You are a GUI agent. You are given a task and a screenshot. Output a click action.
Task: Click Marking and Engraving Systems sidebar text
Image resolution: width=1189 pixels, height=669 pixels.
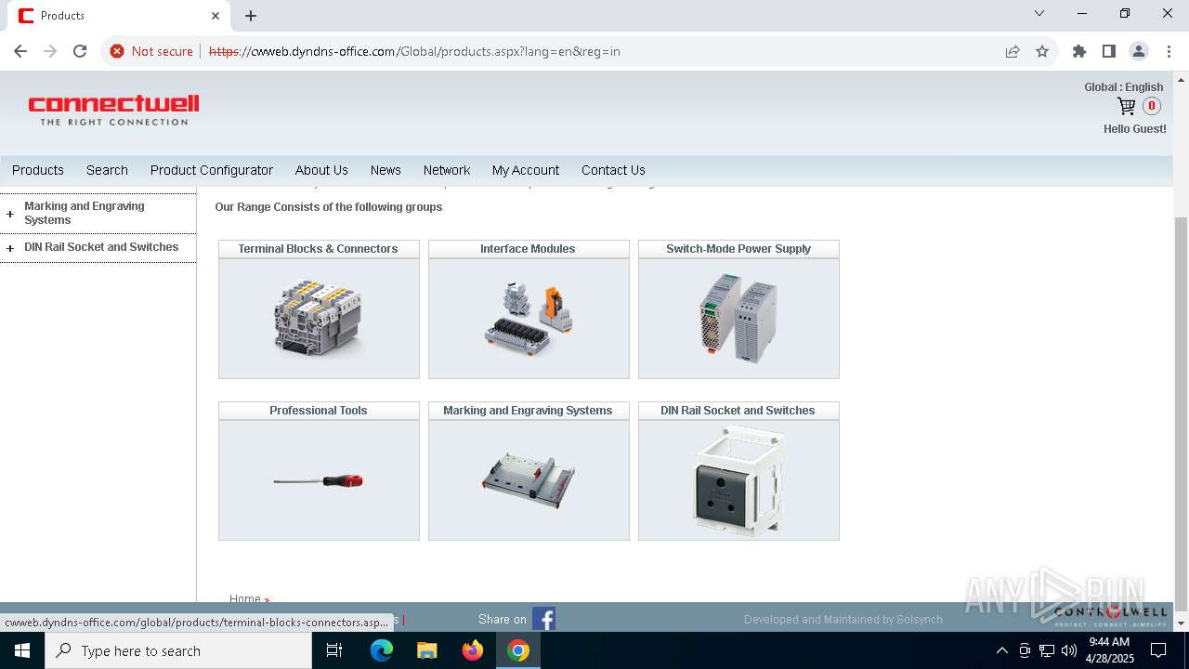[x=85, y=213]
